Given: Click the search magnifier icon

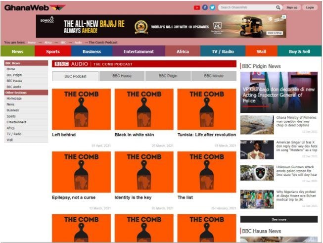Looking at the screenshot, I should coord(278,7).
